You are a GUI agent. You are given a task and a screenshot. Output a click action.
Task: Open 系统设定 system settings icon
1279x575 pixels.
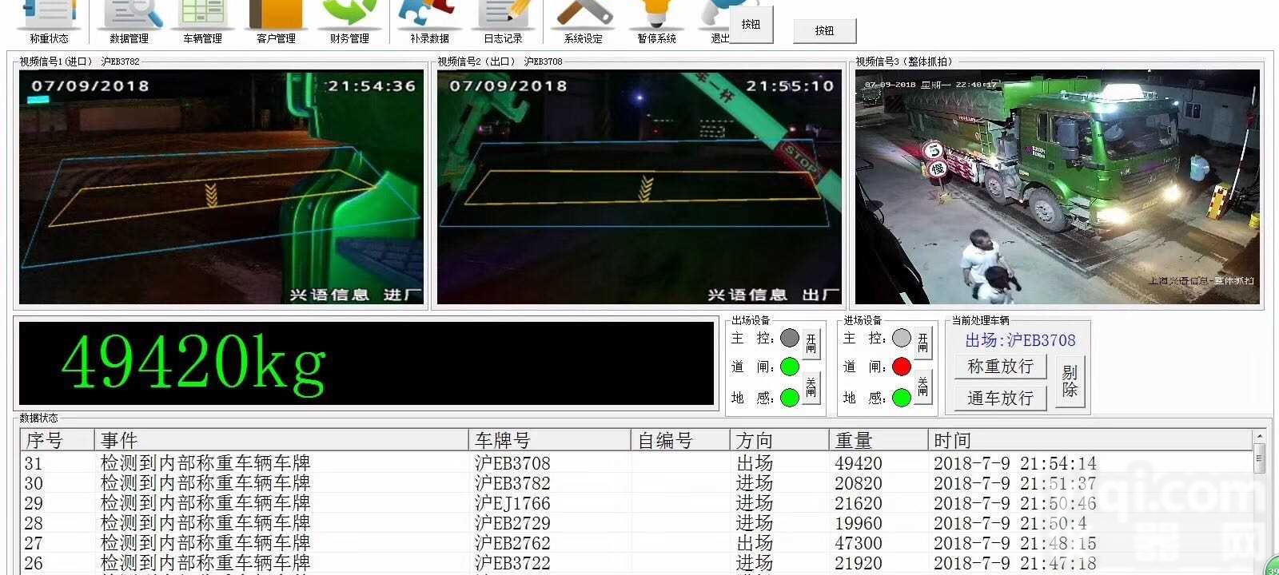click(584, 22)
